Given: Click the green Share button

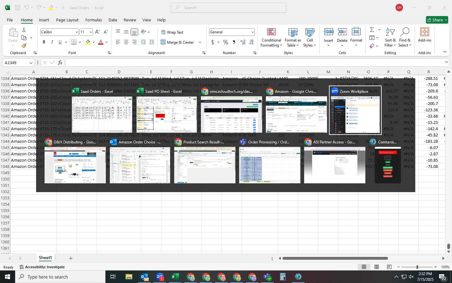Looking at the screenshot, I should [437, 20].
